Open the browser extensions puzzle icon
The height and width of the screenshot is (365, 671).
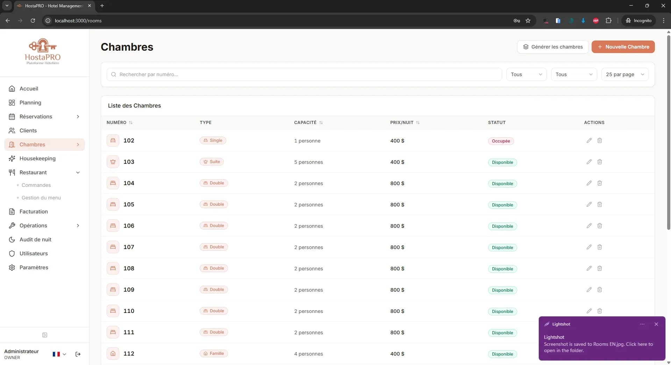pyautogui.click(x=608, y=21)
